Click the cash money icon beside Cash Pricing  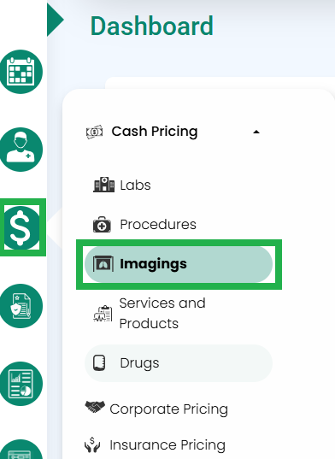94,132
